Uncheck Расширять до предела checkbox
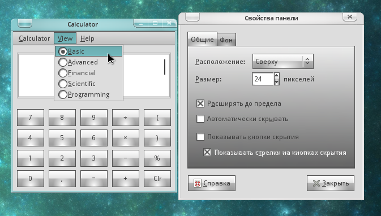Screen dimensions: 381x216 tap(200, 103)
